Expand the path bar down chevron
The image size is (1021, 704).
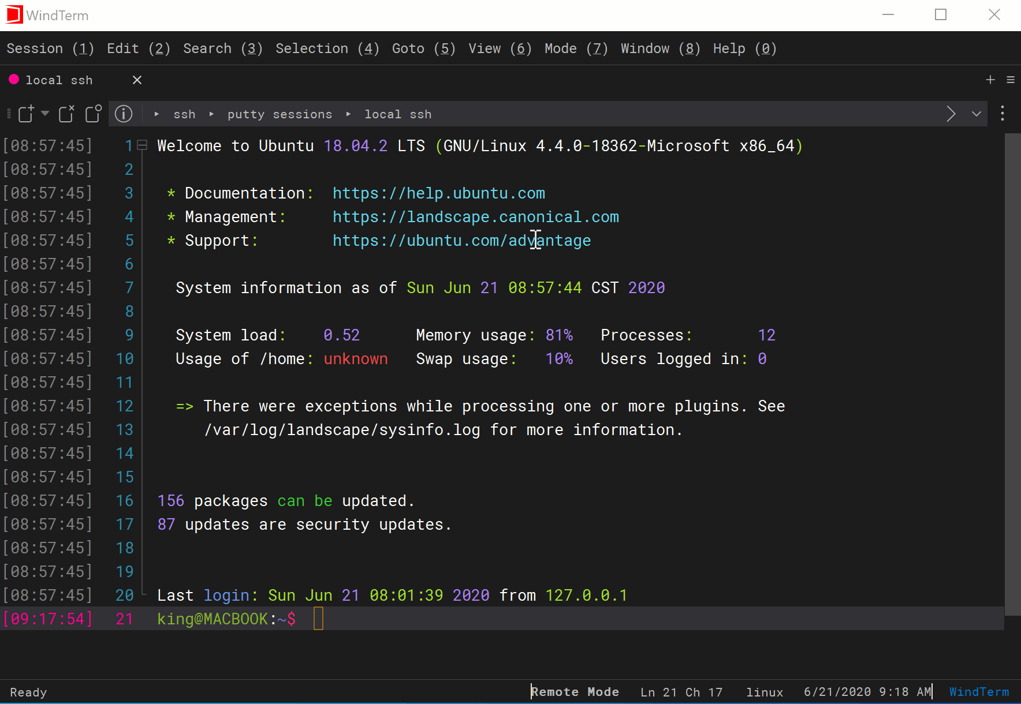(977, 114)
